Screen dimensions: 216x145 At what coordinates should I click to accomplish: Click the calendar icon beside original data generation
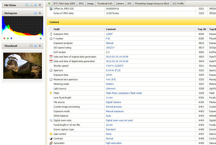point(51,57)
